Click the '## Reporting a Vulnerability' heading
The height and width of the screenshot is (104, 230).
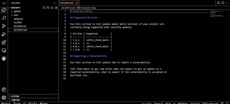point(88,56)
